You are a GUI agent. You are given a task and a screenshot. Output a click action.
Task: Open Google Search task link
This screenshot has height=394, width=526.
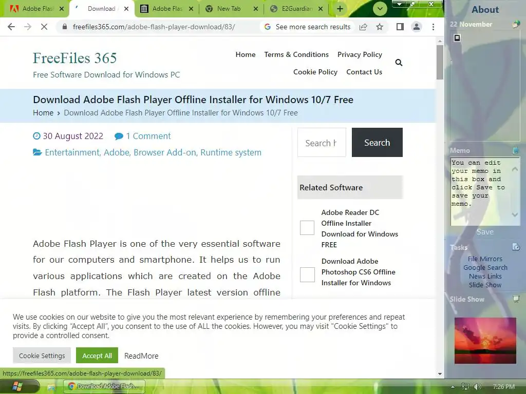tap(485, 267)
